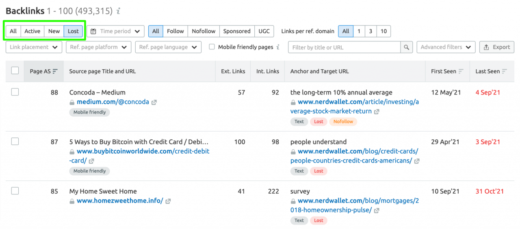Click the Source page Title and URL header
The height and width of the screenshot is (229, 520).
(x=102, y=71)
